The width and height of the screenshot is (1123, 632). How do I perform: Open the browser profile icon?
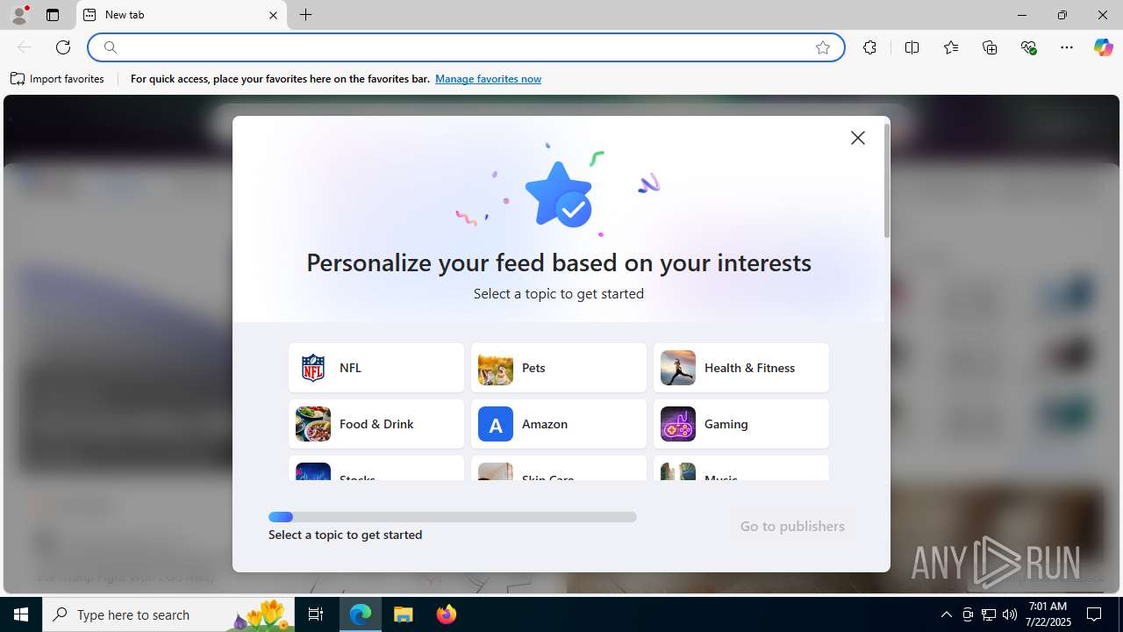tap(19, 15)
